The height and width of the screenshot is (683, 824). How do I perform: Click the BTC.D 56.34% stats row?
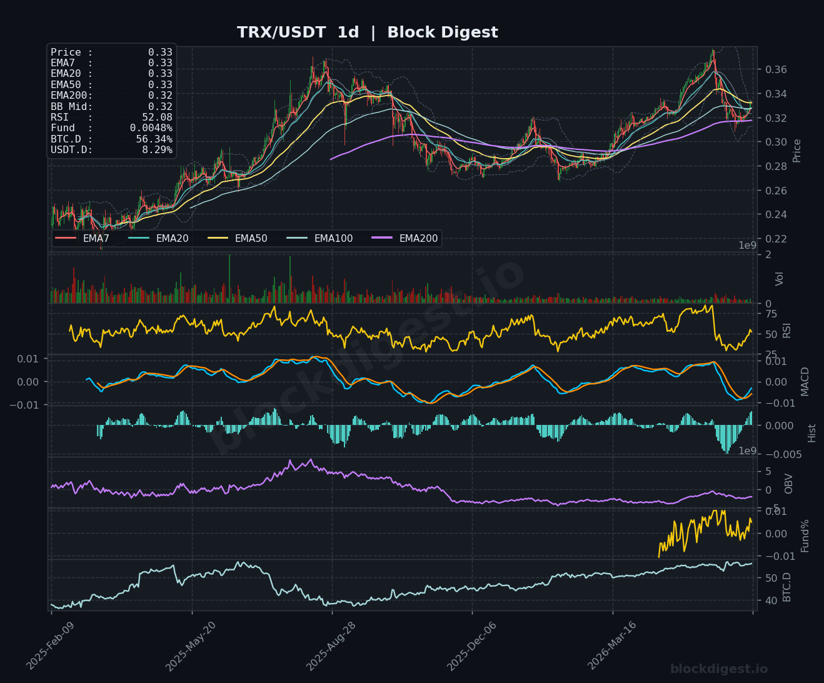tap(111, 139)
